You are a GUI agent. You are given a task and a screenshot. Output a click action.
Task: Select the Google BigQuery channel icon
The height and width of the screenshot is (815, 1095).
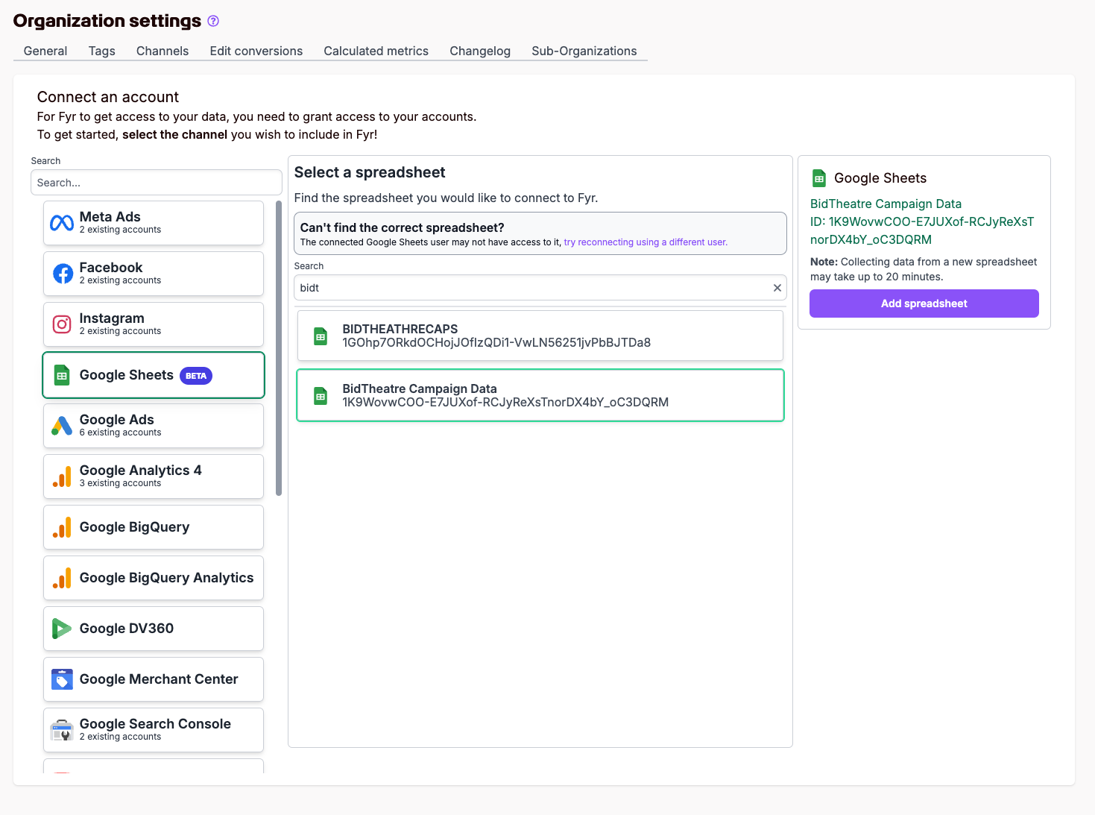coord(62,527)
